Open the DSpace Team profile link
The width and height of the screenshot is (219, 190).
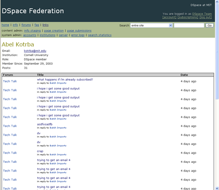pyautogui.click(x=202, y=14)
